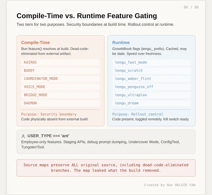Click the KAIROS flag row

60,62
